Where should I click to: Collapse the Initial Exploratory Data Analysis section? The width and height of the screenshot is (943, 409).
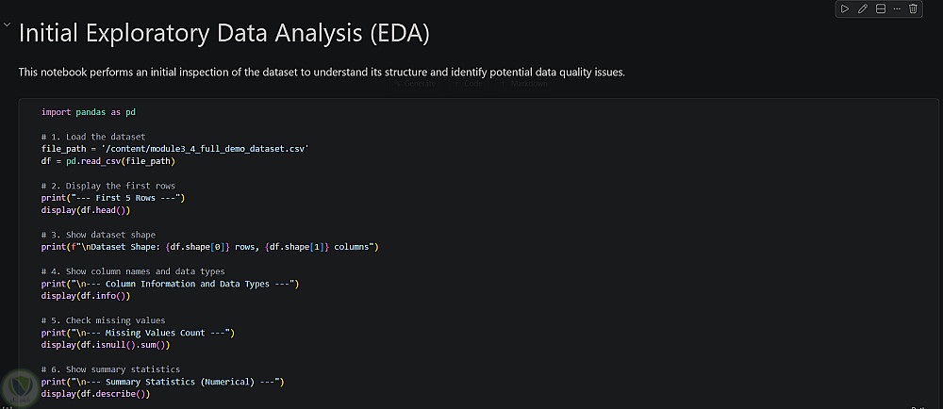pos(7,25)
